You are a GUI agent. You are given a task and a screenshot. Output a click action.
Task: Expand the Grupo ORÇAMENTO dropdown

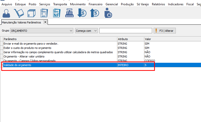tap(71, 31)
